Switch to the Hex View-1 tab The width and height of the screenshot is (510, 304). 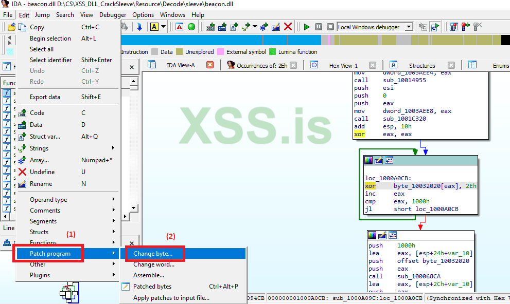pyautogui.click(x=343, y=66)
